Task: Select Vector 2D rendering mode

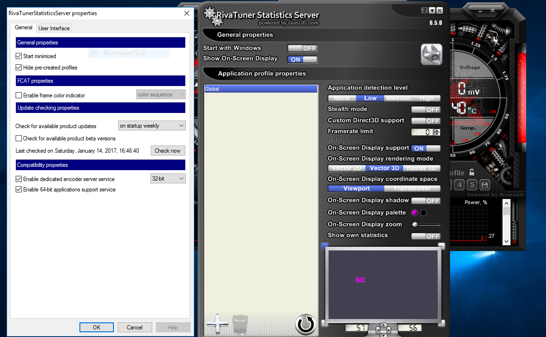Action: [x=347, y=168]
